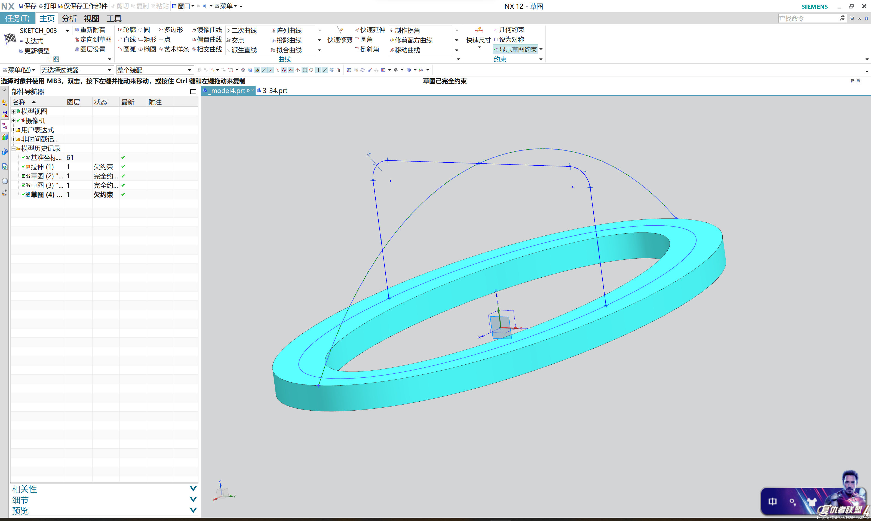Click 打印 print in quick access bar

(x=47, y=6)
